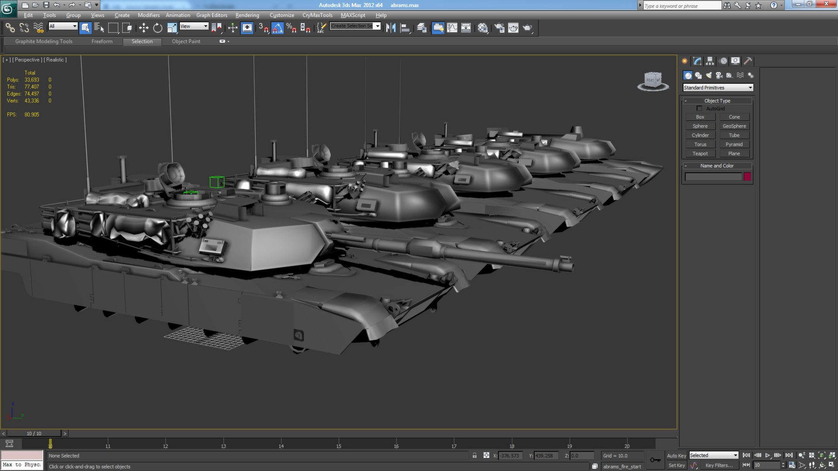Screen dimensions: 838x471
Task: Switch to the Geometry category in Create panel
Action: tap(687, 75)
